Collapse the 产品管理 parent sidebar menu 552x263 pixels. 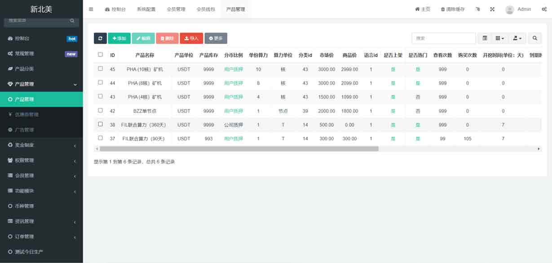point(41,84)
